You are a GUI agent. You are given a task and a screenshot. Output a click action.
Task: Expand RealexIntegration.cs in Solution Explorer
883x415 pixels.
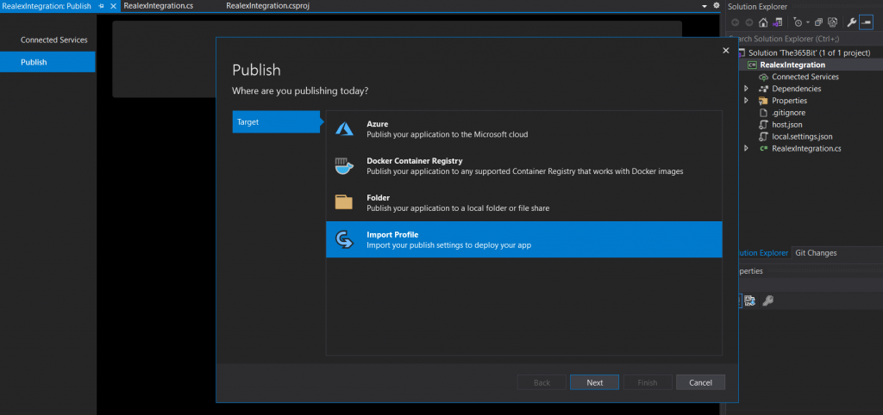pos(746,148)
